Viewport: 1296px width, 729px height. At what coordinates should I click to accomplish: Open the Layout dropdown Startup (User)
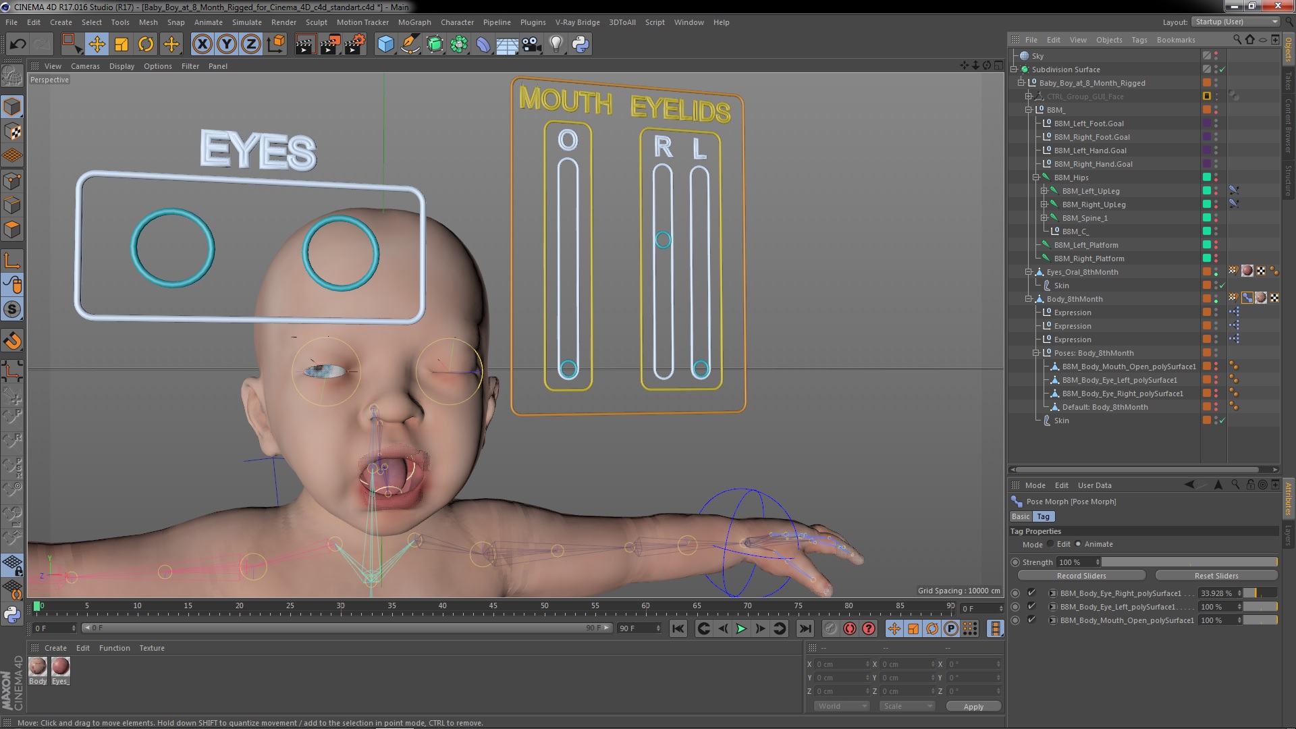point(1235,22)
